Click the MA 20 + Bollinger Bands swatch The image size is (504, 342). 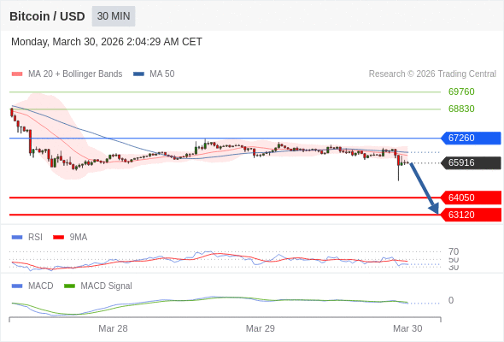click(17, 74)
